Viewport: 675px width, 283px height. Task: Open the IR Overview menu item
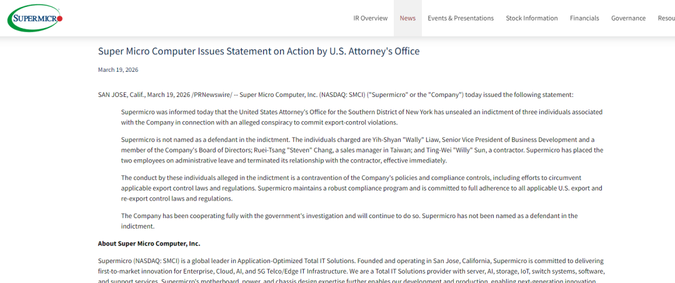(x=371, y=18)
